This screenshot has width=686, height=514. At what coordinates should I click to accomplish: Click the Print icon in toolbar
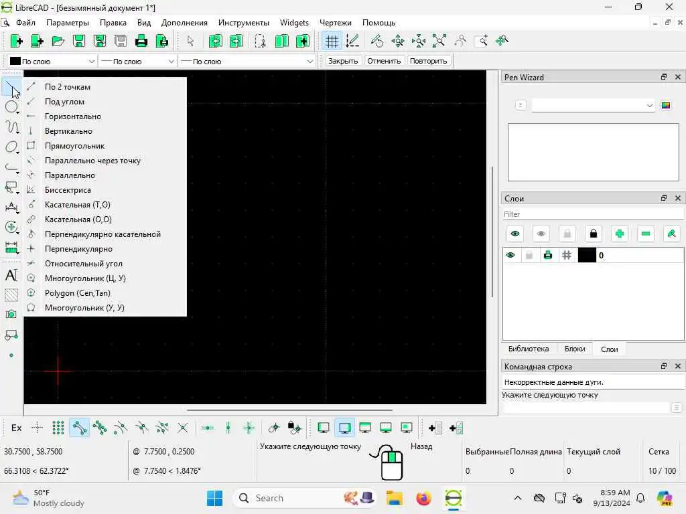141,41
